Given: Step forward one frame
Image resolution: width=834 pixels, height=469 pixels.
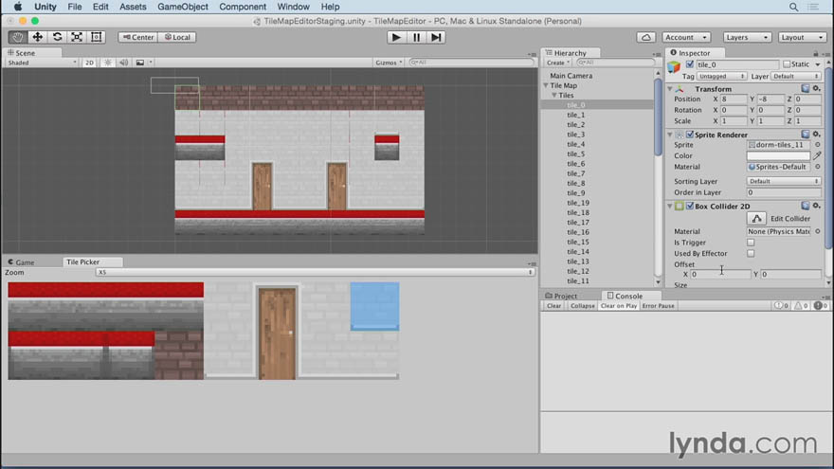Looking at the screenshot, I should [x=436, y=37].
